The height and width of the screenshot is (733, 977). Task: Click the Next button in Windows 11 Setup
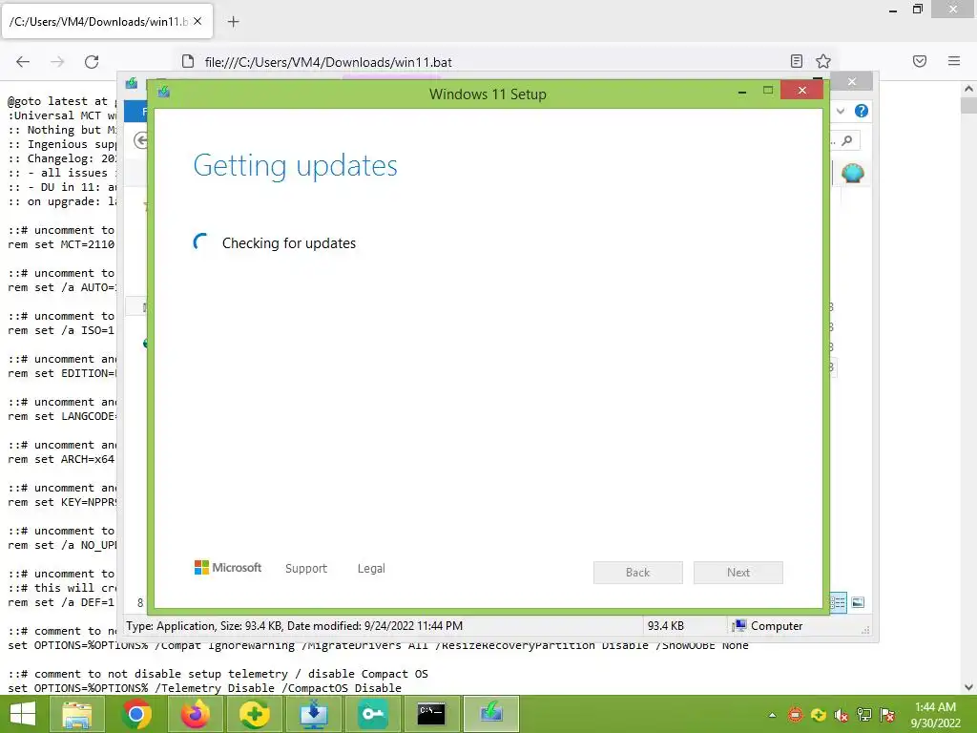pos(738,573)
